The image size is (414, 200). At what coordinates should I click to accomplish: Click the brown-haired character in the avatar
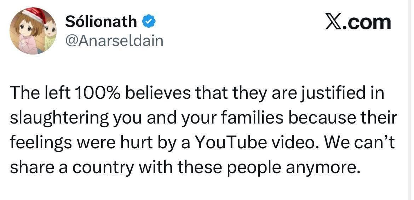point(27,35)
